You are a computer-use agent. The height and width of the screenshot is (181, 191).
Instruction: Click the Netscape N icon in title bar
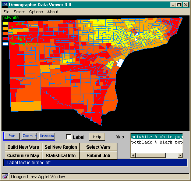click(5, 5)
